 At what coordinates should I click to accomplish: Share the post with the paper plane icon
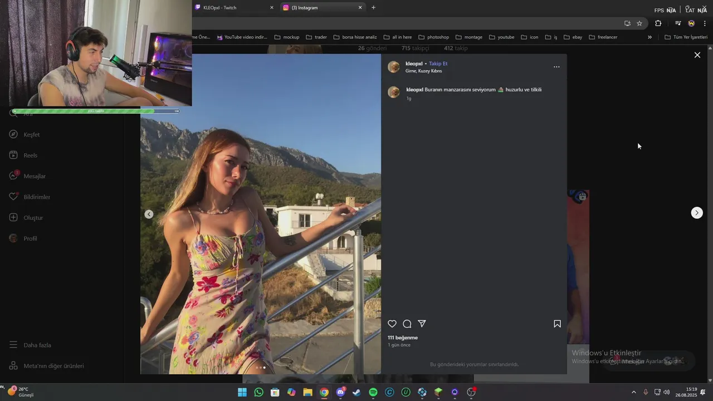(422, 324)
